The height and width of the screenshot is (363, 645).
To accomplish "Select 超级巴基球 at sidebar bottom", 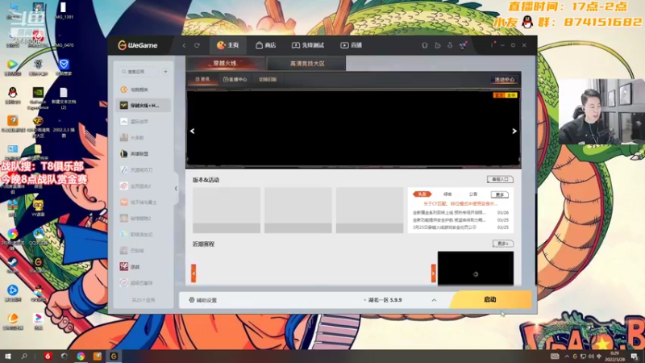I will (x=144, y=283).
